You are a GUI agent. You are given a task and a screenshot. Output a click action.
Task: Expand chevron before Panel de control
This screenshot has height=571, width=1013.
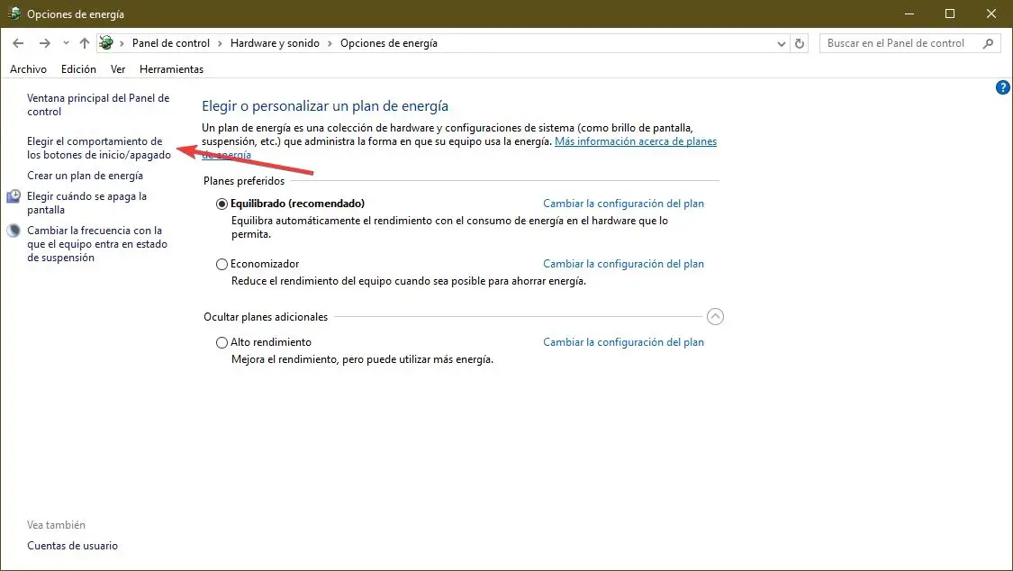click(122, 43)
